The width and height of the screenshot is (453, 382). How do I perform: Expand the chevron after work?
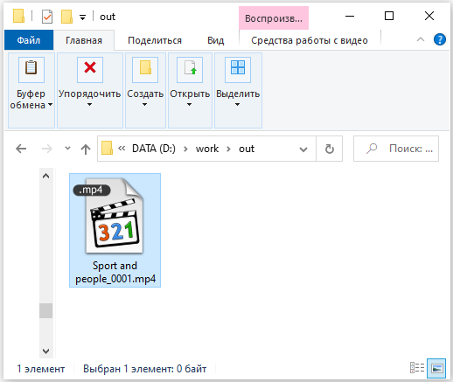click(228, 149)
